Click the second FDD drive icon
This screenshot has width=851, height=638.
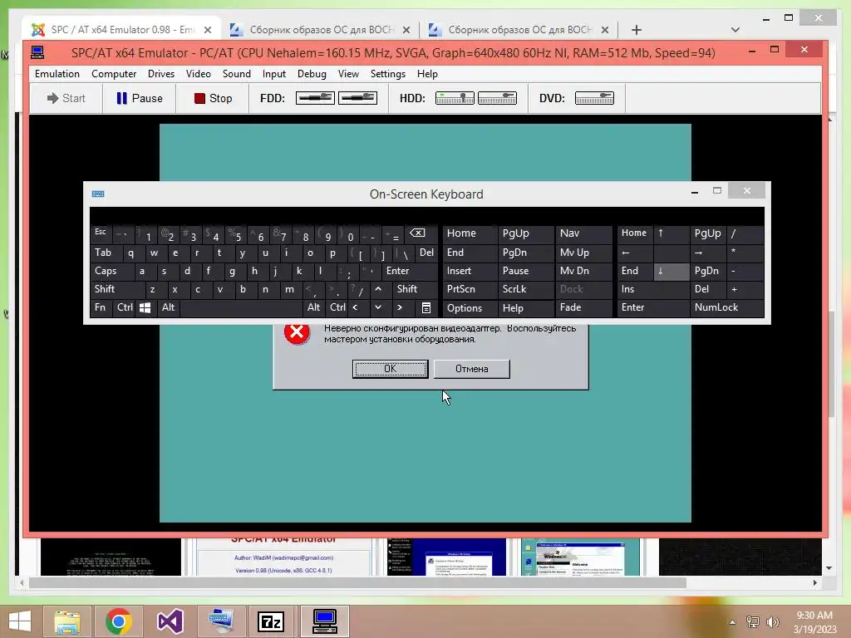(357, 98)
